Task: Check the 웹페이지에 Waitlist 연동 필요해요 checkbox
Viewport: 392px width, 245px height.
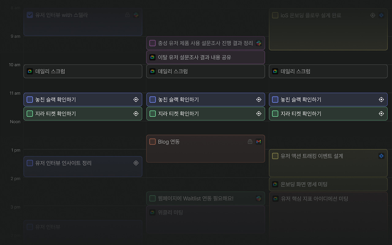Action: point(153,198)
